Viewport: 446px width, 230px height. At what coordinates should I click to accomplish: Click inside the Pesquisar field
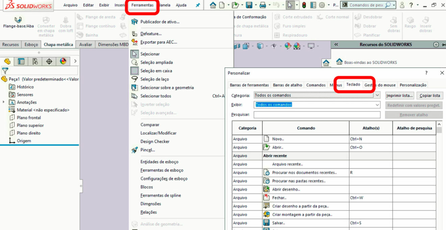tap(317, 114)
